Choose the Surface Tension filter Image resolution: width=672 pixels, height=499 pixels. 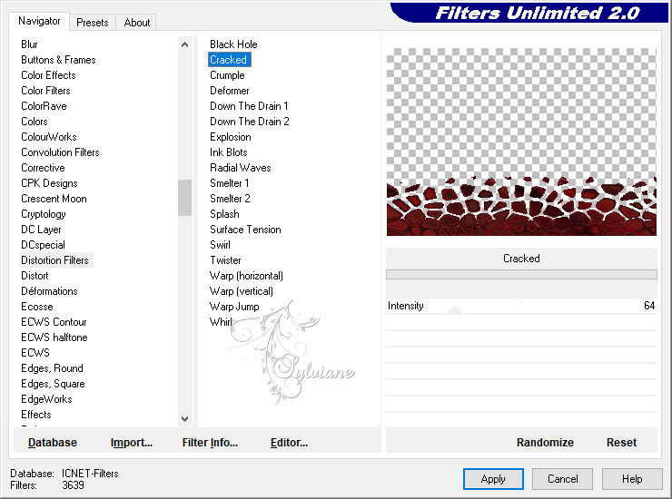click(245, 230)
